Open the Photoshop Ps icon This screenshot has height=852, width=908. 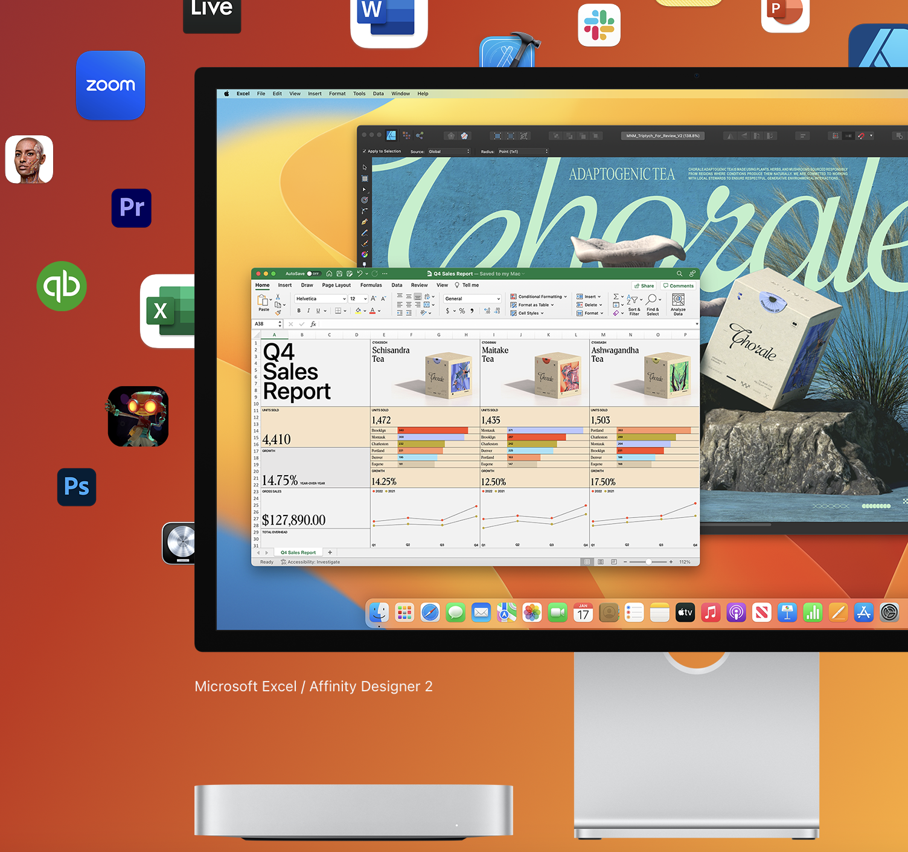tap(77, 487)
